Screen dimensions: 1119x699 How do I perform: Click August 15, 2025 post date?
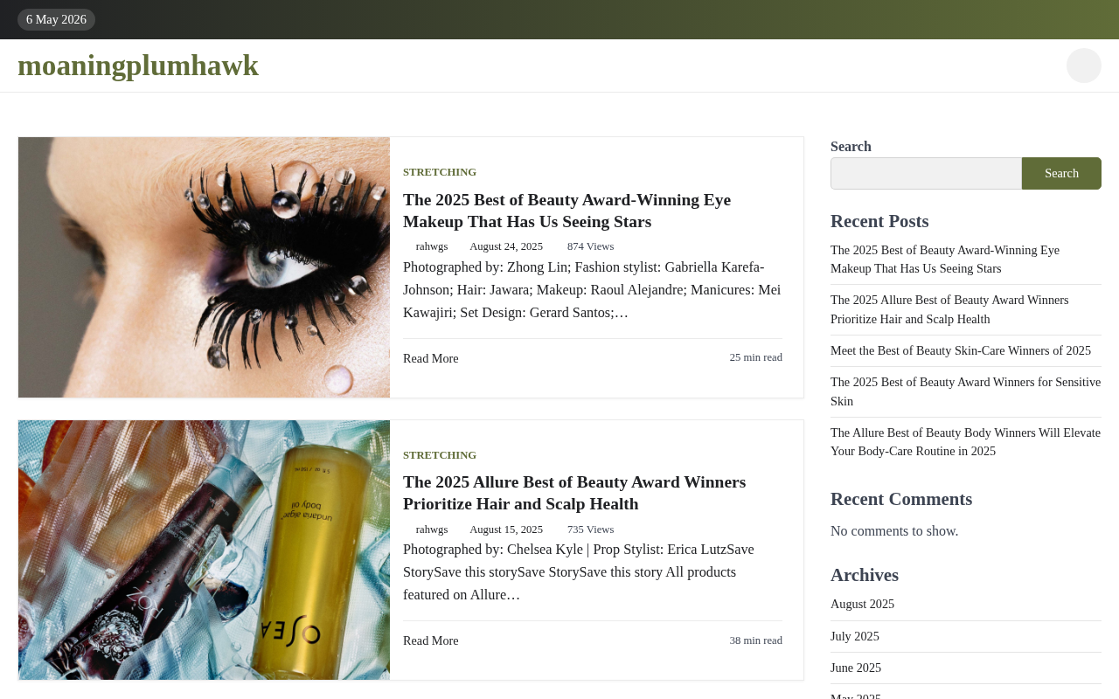pos(506,529)
